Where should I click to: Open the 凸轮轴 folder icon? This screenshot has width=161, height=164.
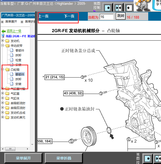point(7,69)
